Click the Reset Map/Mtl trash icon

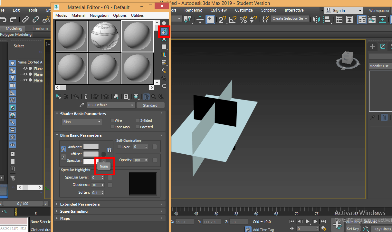86,97
